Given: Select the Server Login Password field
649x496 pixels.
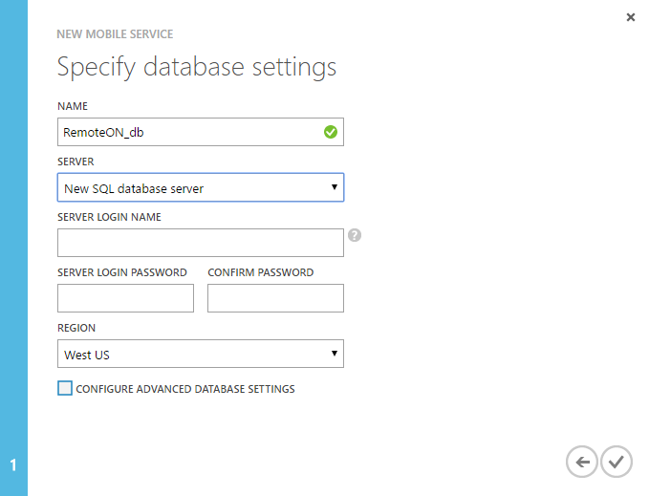Looking at the screenshot, I should tap(125, 298).
